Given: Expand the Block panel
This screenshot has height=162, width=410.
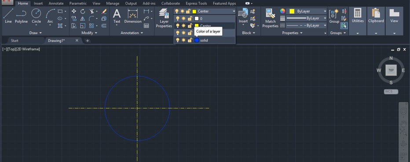Looking at the screenshot, I should [x=248, y=33].
